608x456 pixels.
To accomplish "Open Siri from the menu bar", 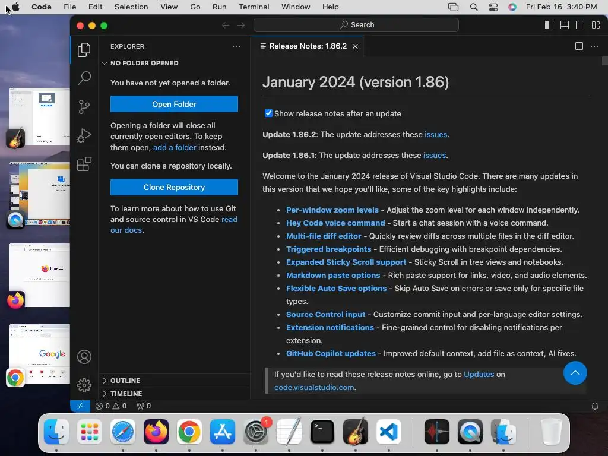I will pos(512,7).
